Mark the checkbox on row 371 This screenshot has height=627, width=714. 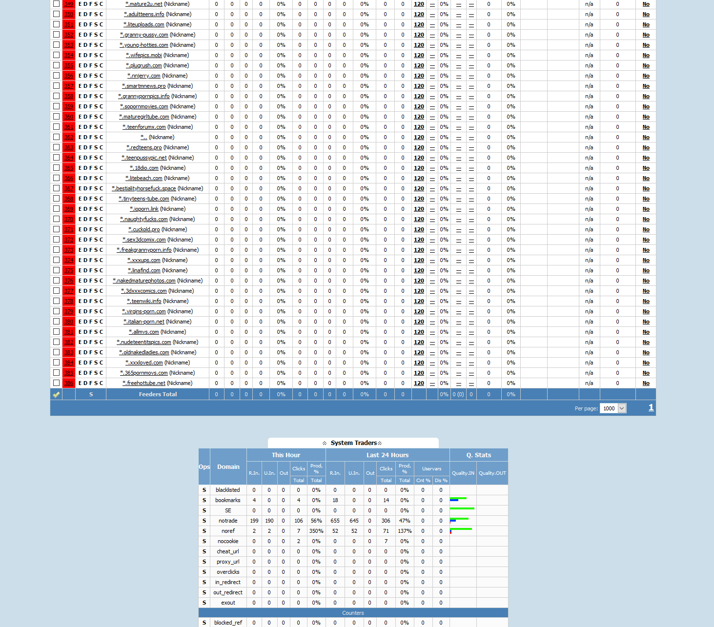(57, 229)
